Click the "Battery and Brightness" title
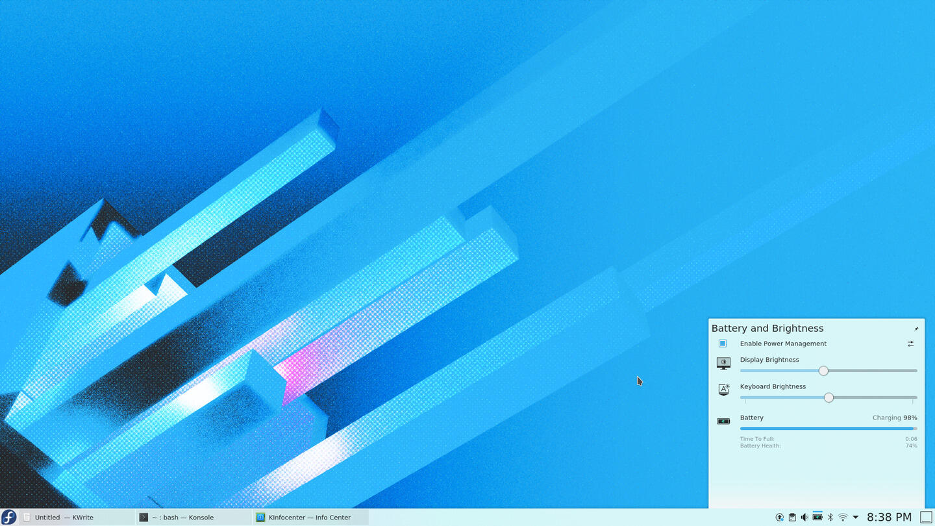The height and width of the screenshot is (526, 935). [767, 329]
